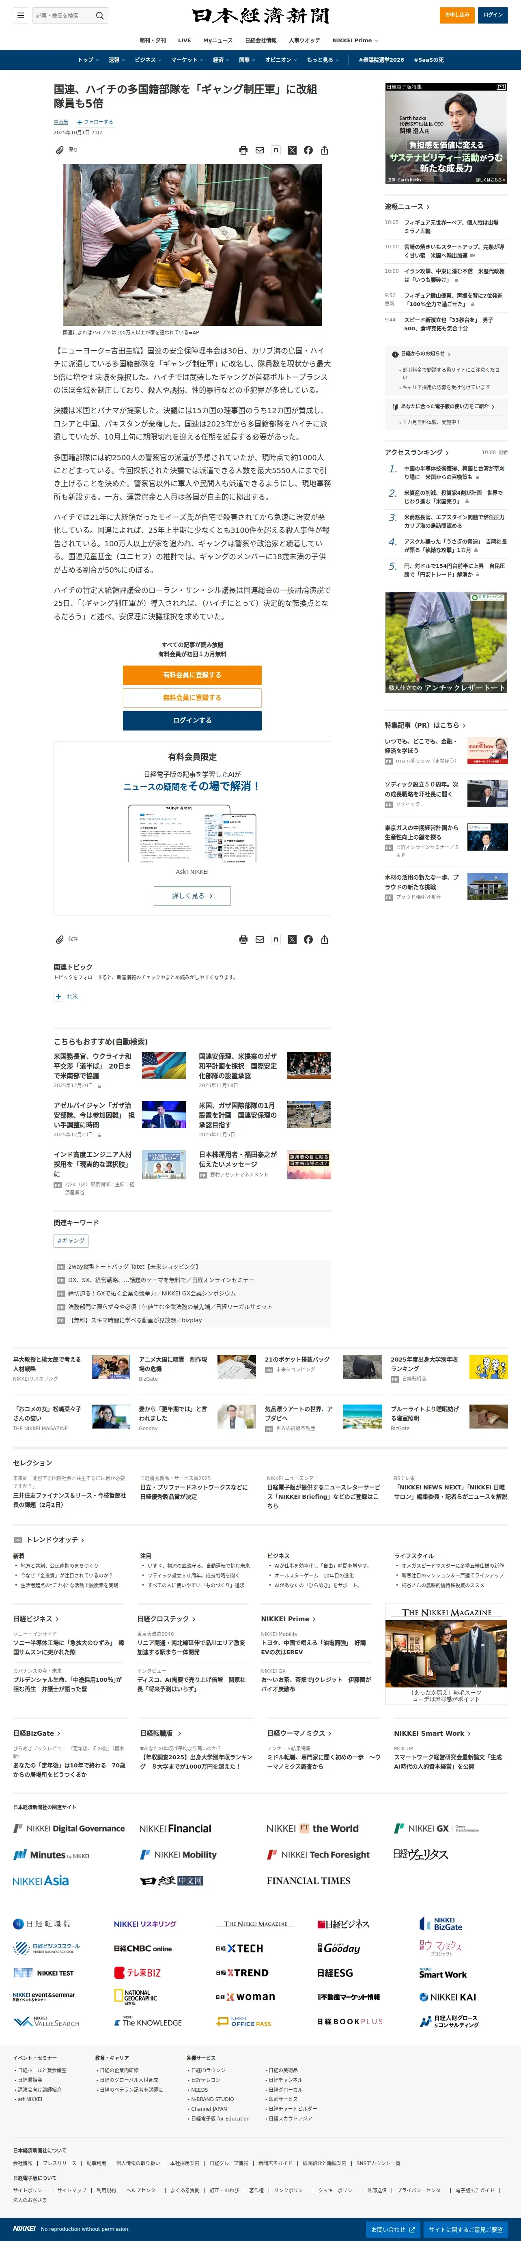Click the X icon below the article body
This screenshot has height=2241, width=521.
292,939
